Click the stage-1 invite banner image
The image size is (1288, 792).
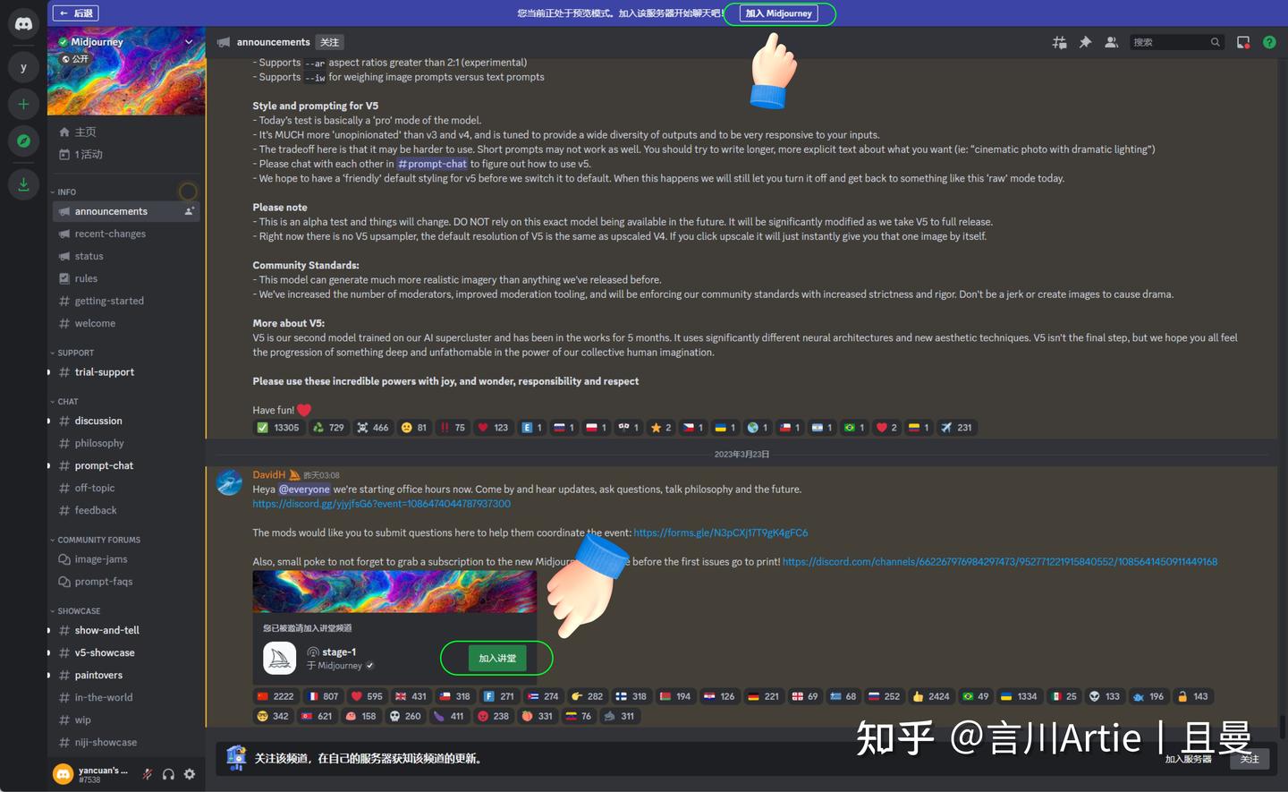click(x=394, y=592)
